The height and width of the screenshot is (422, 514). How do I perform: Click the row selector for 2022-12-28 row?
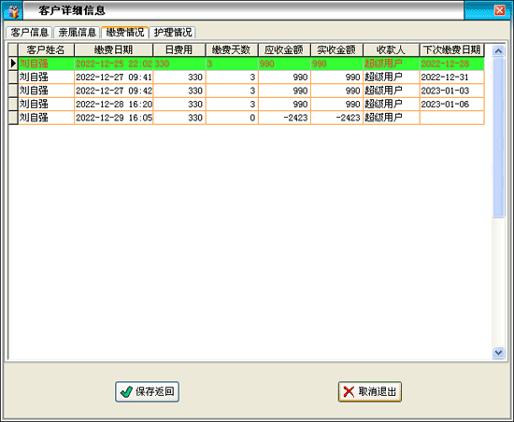click(x=13, y=105)
